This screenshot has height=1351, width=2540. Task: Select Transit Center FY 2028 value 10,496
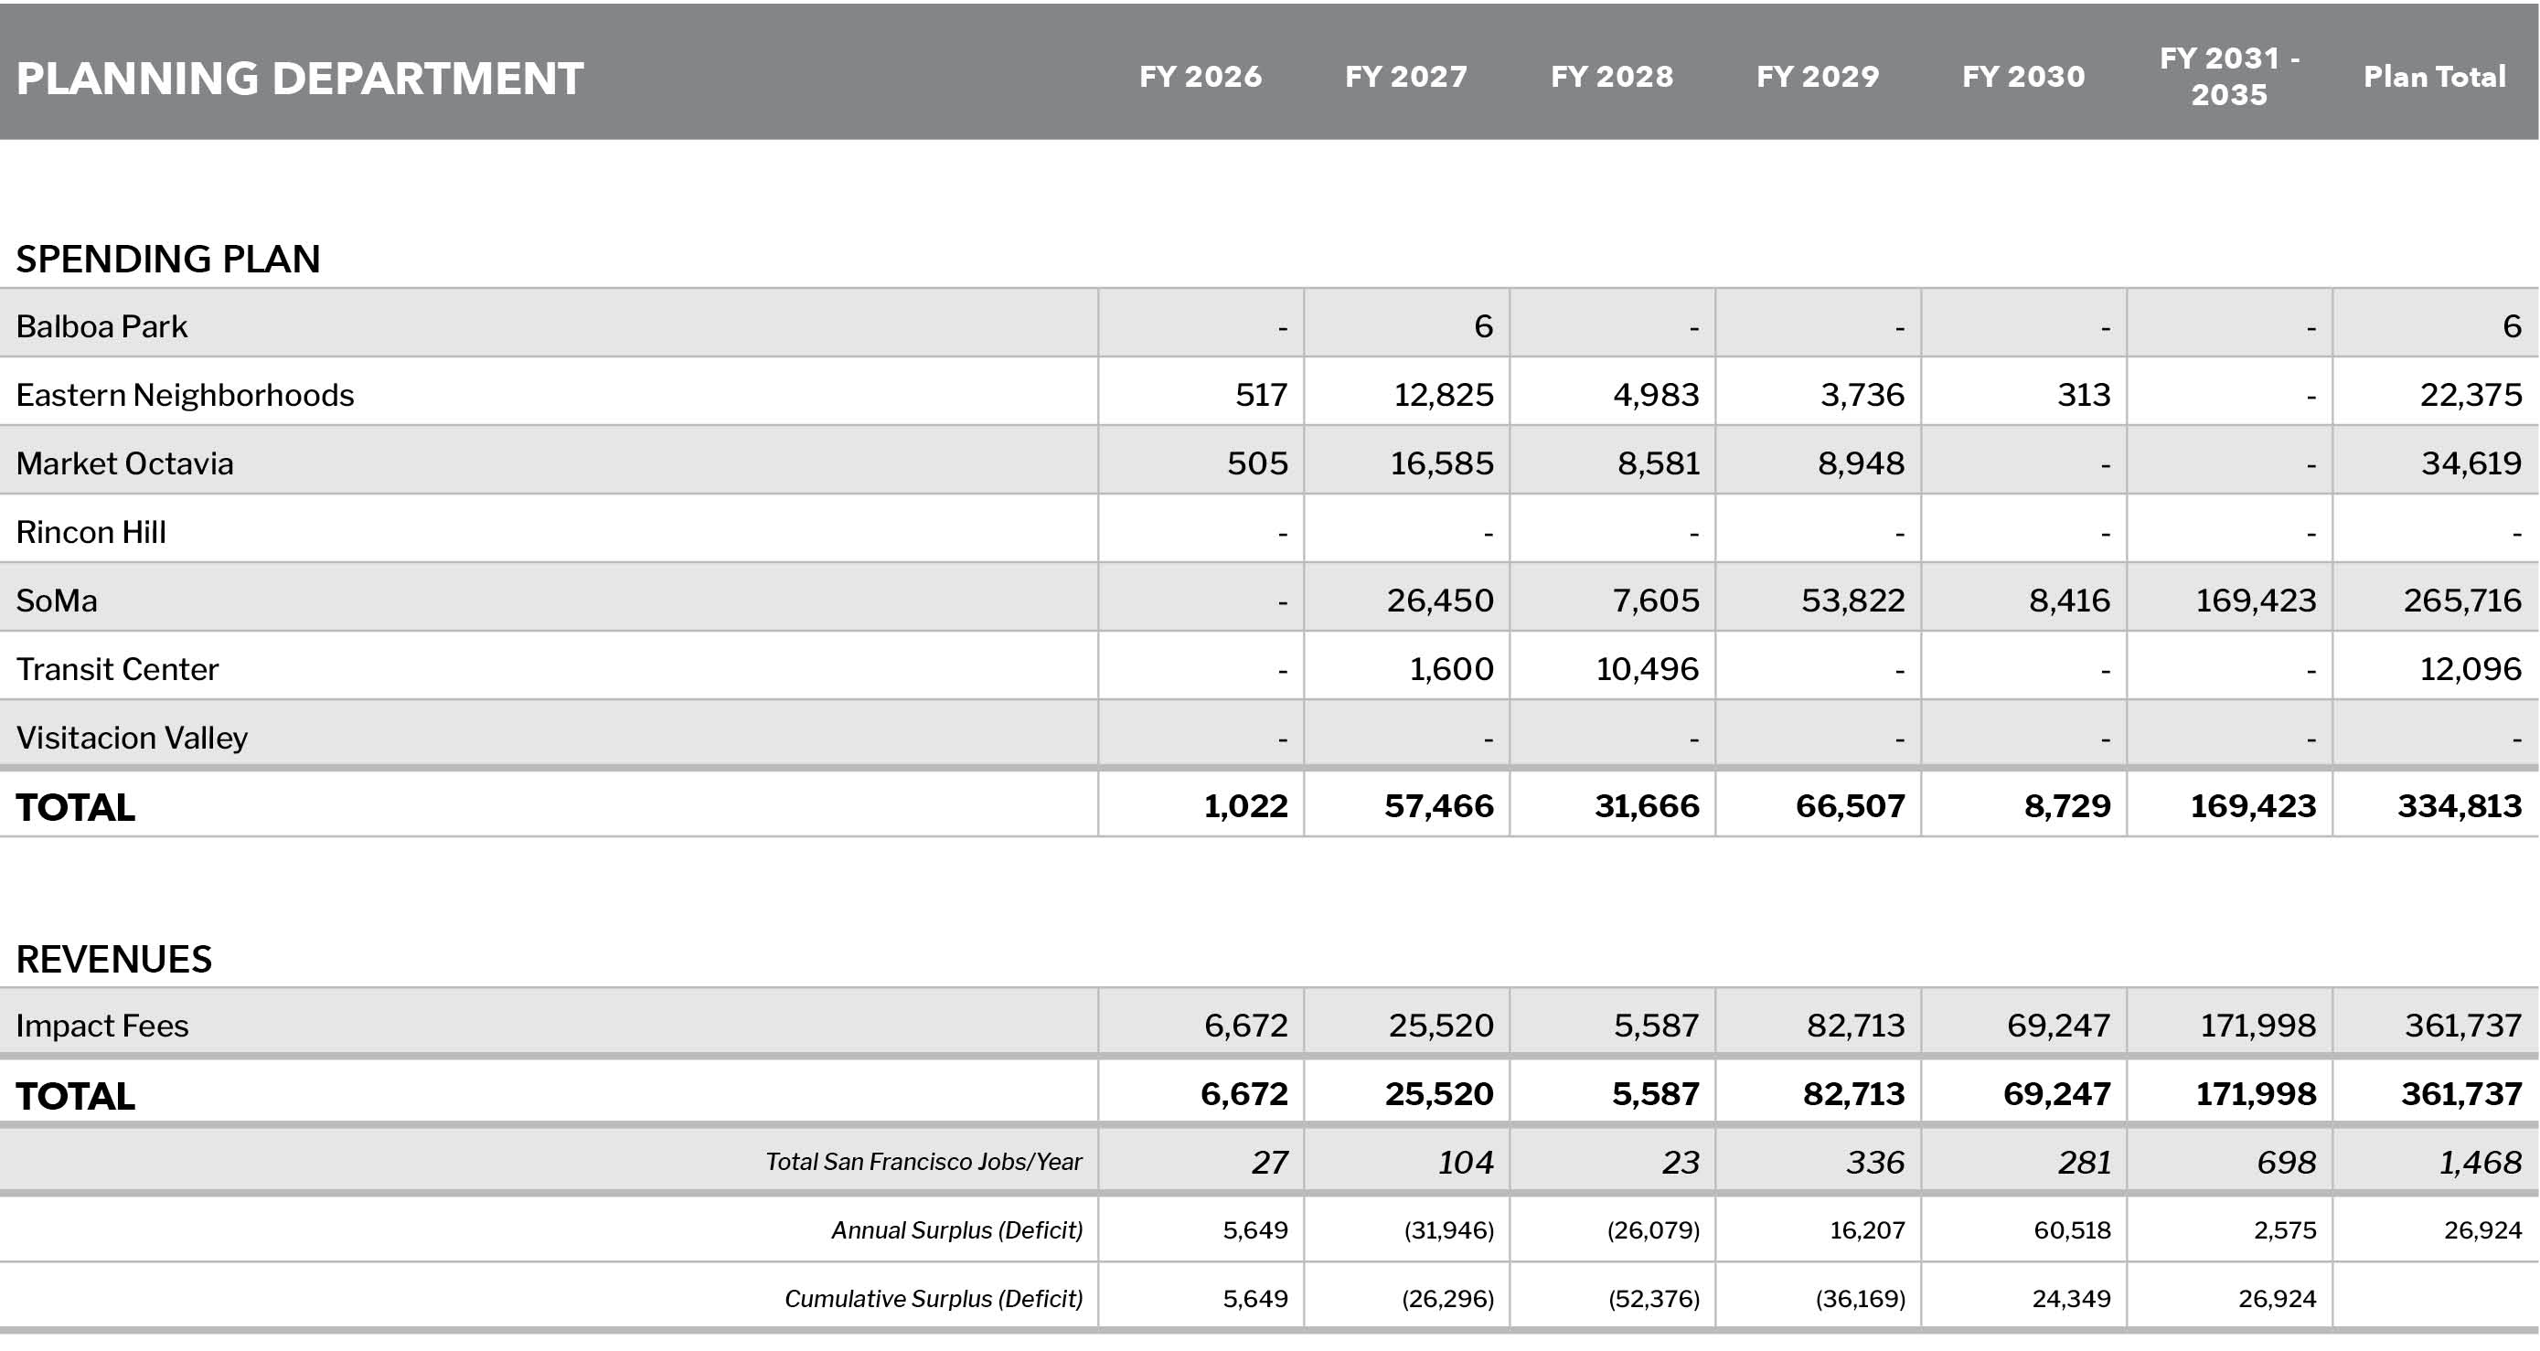click(x=1647, y=669)
